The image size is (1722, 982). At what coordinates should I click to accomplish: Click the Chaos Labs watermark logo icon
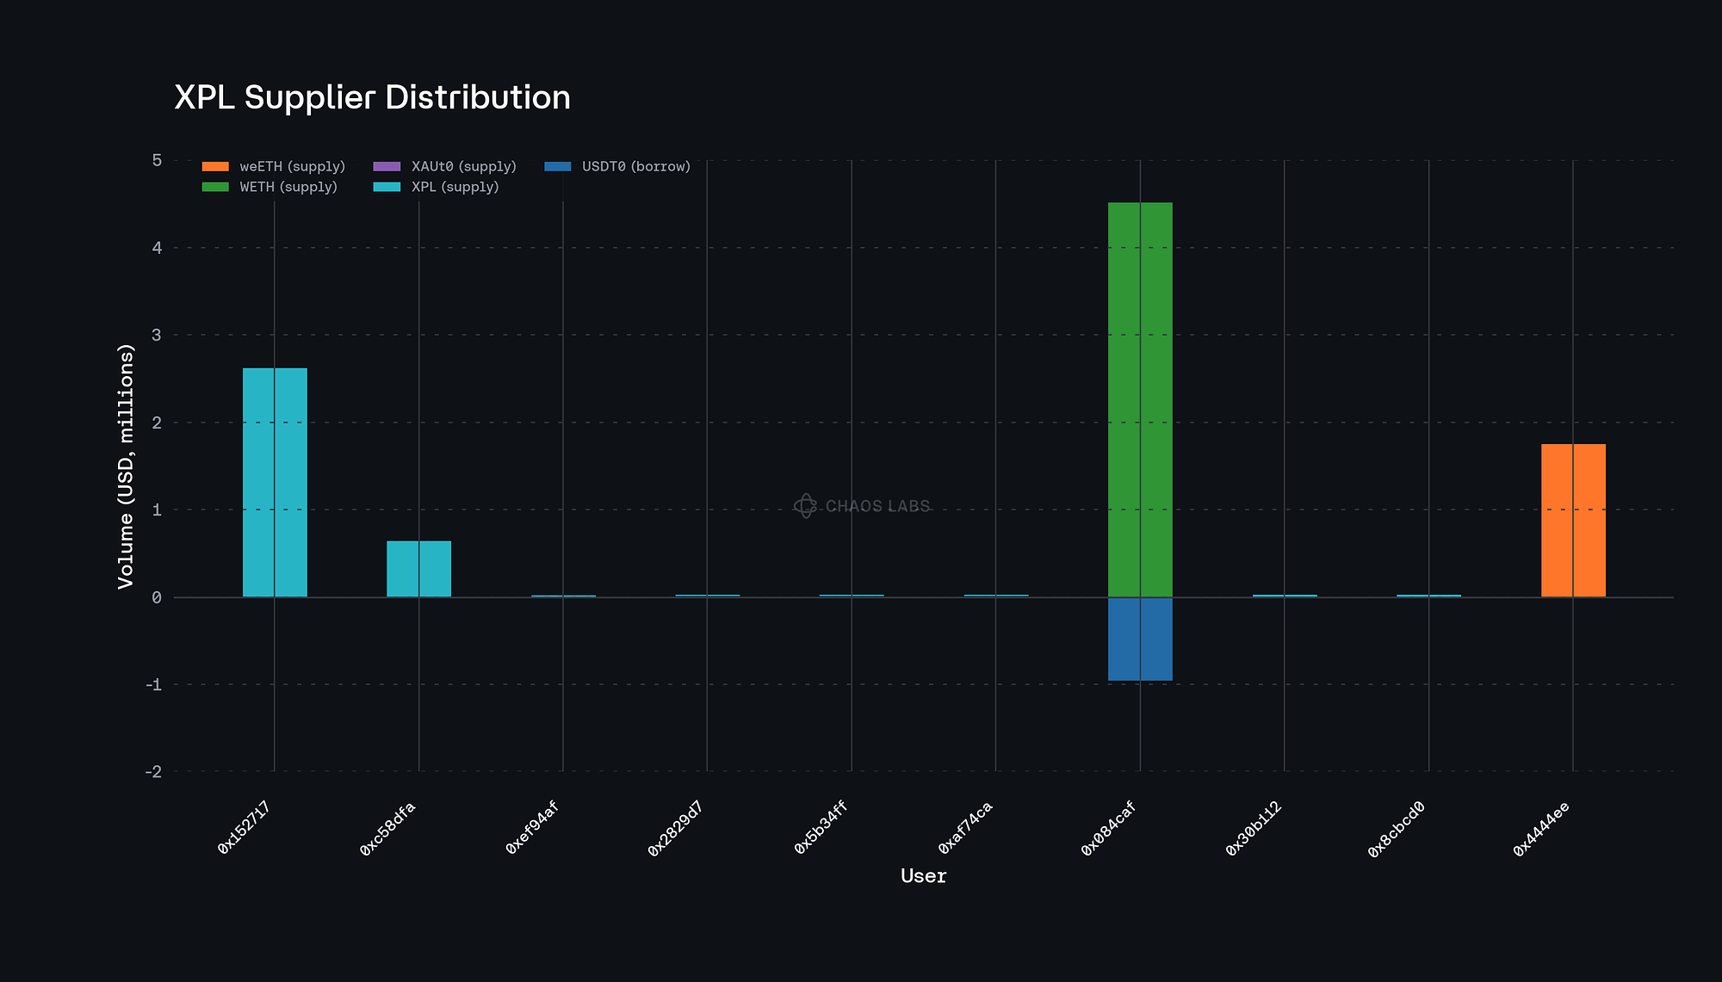point(805,506)
